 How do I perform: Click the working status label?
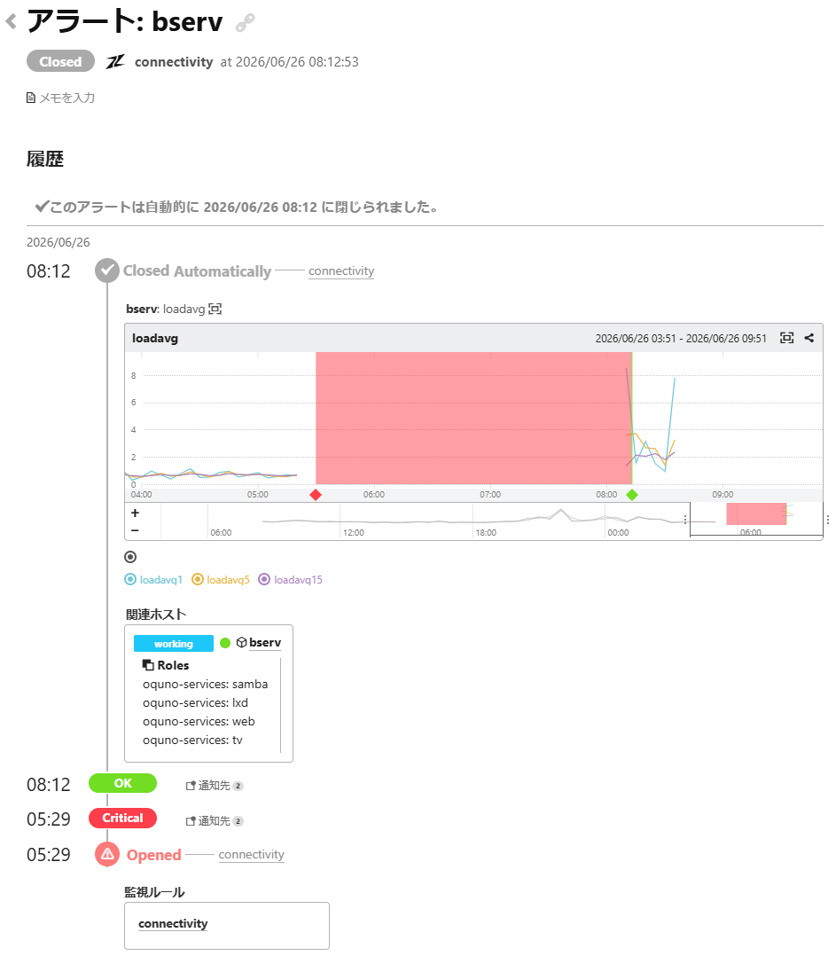pos(174,643)
